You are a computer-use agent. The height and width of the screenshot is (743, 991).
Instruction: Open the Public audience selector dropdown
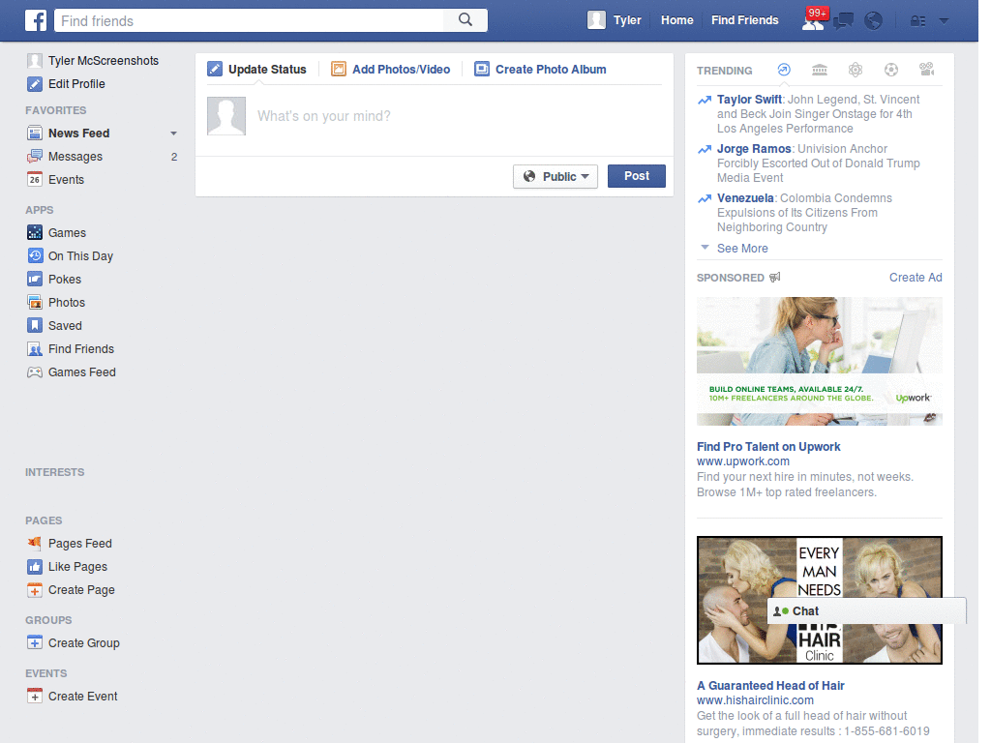(x=555, y=176)
